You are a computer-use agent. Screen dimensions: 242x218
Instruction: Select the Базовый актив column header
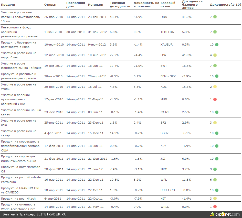point(168,5)
